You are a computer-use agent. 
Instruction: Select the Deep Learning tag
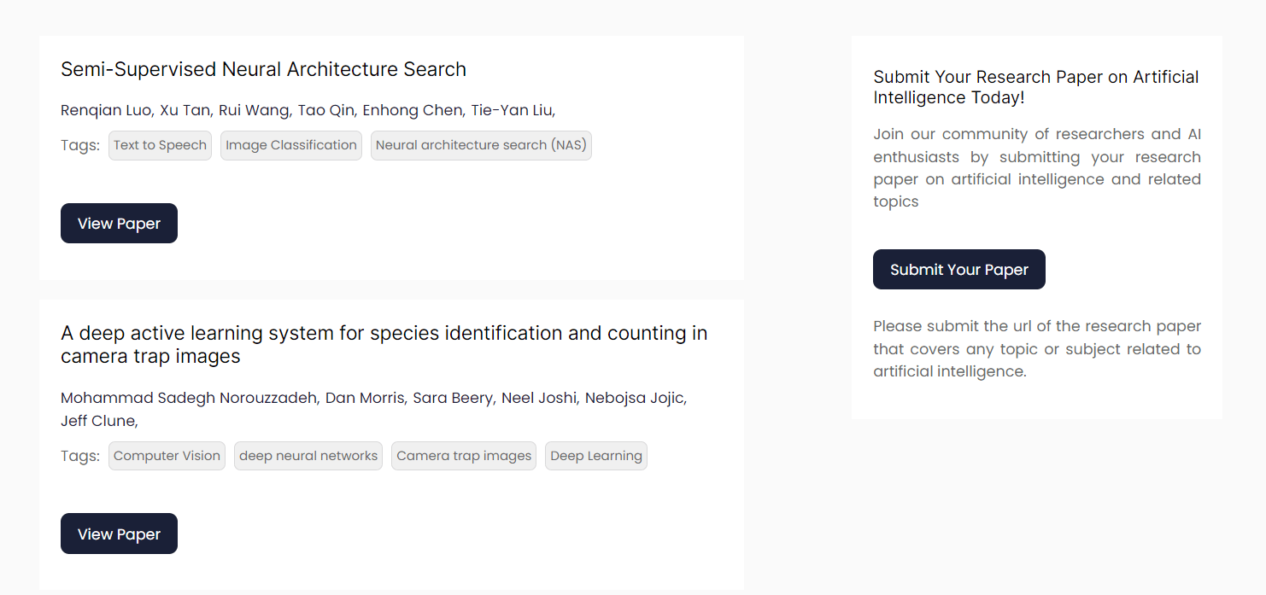[596, 456]
